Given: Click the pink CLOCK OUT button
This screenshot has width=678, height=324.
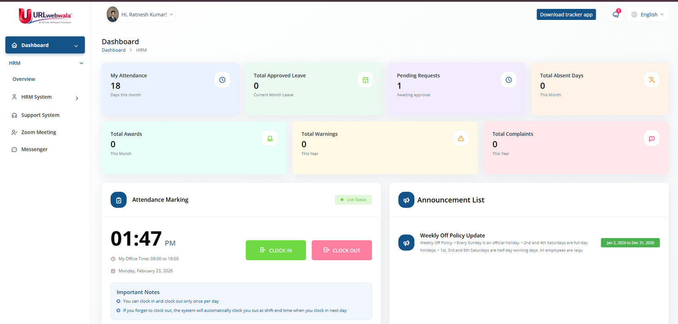Looking at the screenshot, I should coord(342,250).
